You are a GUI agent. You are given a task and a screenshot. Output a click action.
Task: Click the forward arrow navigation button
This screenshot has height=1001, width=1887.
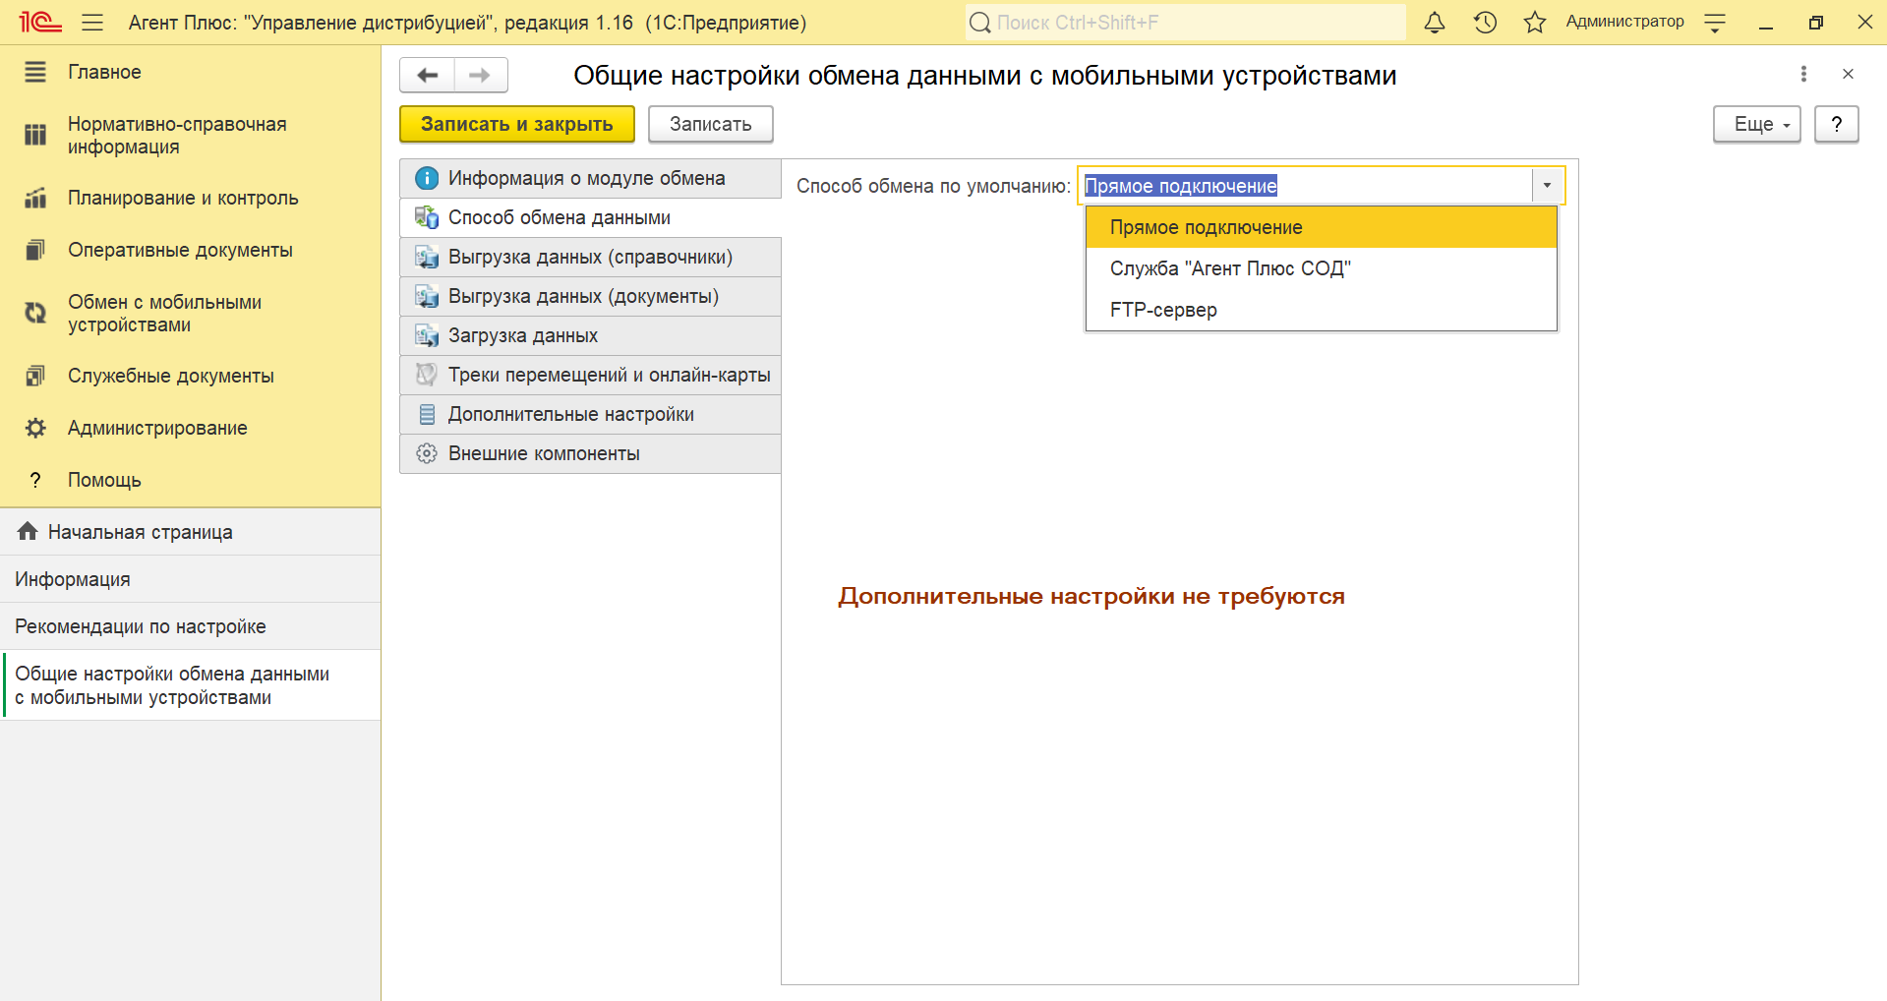(x=480, y=76)
